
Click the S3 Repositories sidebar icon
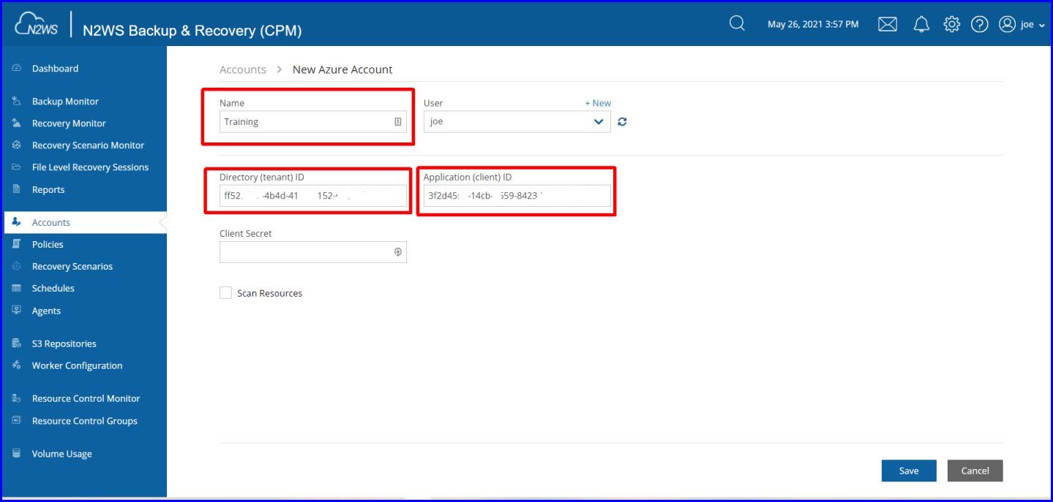(16, 343)
